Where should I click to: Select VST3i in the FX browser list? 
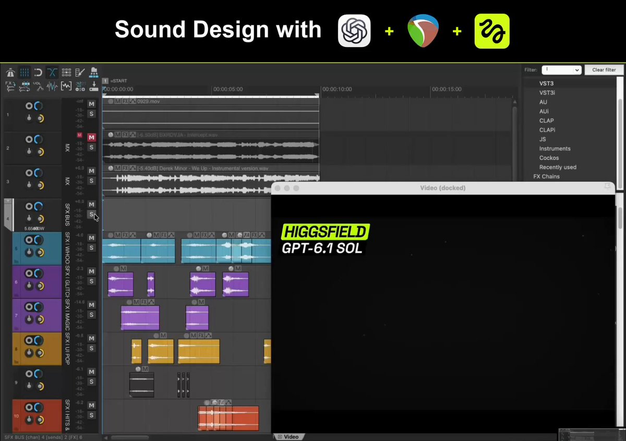pos(547,92)
